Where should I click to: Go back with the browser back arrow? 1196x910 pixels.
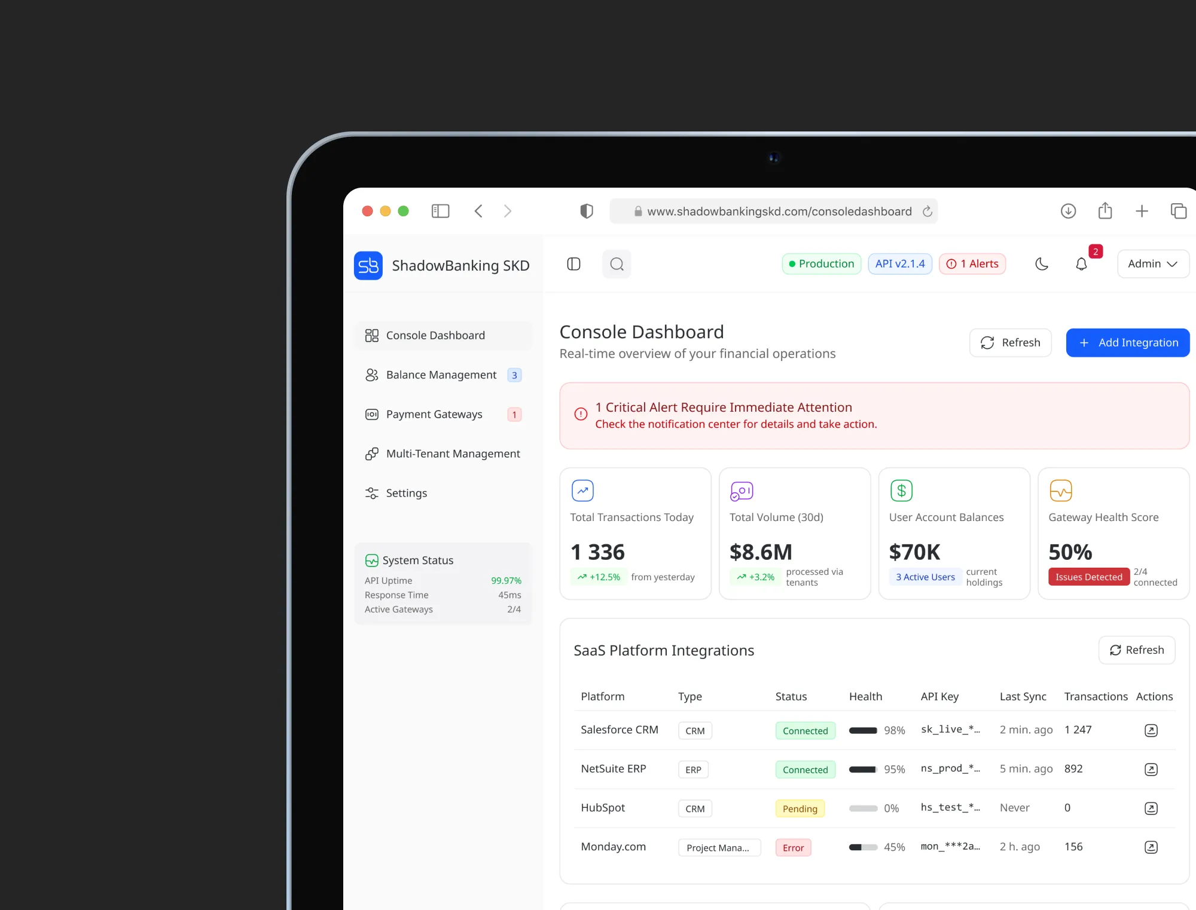tap(478, 211)
